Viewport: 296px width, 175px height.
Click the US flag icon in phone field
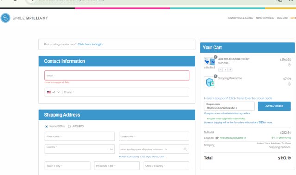[49, 92]
